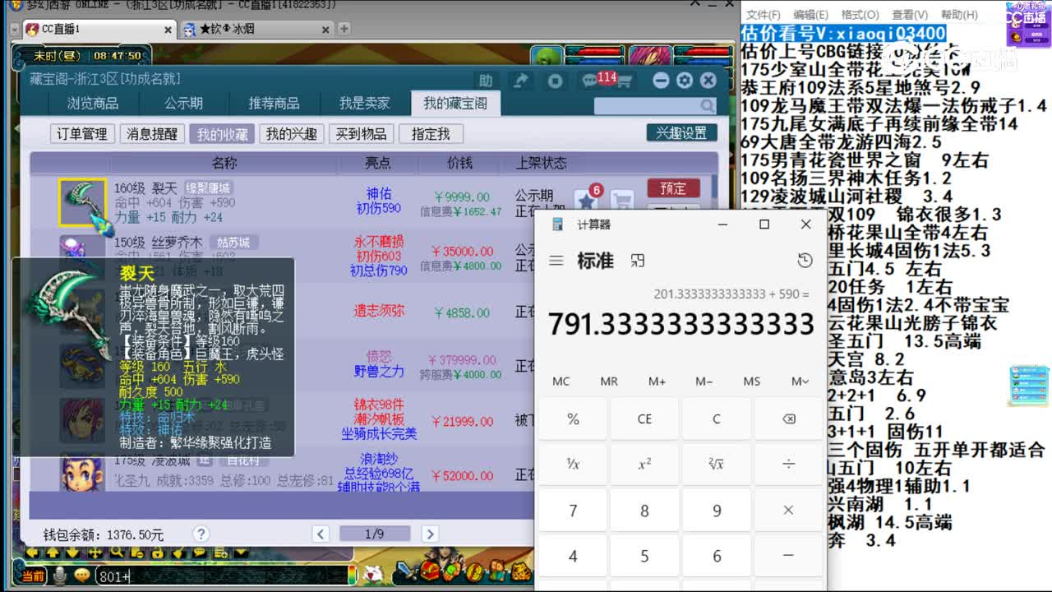Click chat toolbar up arrow icon

pyautogui.click(x=53, y=553)
